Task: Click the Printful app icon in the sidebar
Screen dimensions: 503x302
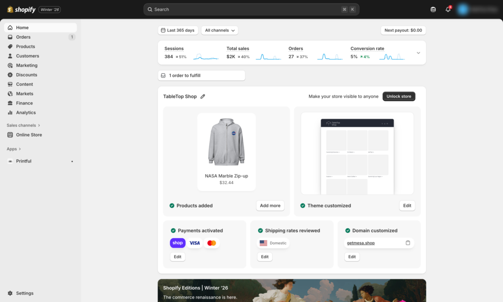Action: click(x=10, y=161)
